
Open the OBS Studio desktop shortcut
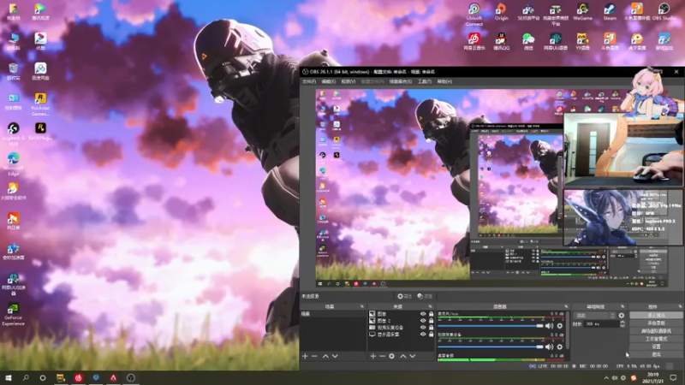point(664,12)
